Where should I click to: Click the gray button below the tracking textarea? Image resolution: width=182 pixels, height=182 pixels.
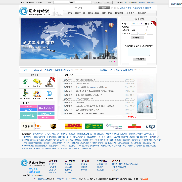140,59
